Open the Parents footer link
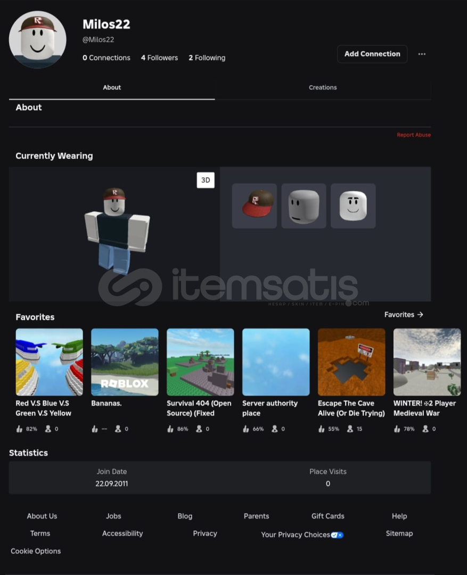467x575 pixels. 257,516
